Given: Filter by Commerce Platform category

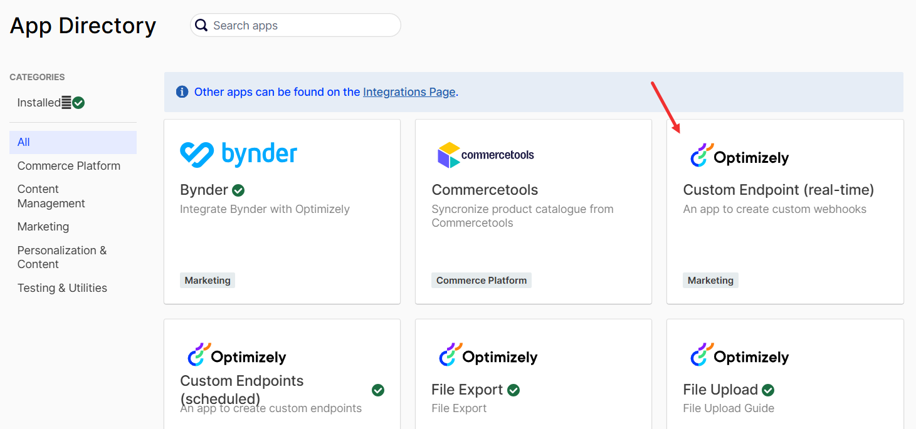Looking at the screenshot, I should pos(69,166).
